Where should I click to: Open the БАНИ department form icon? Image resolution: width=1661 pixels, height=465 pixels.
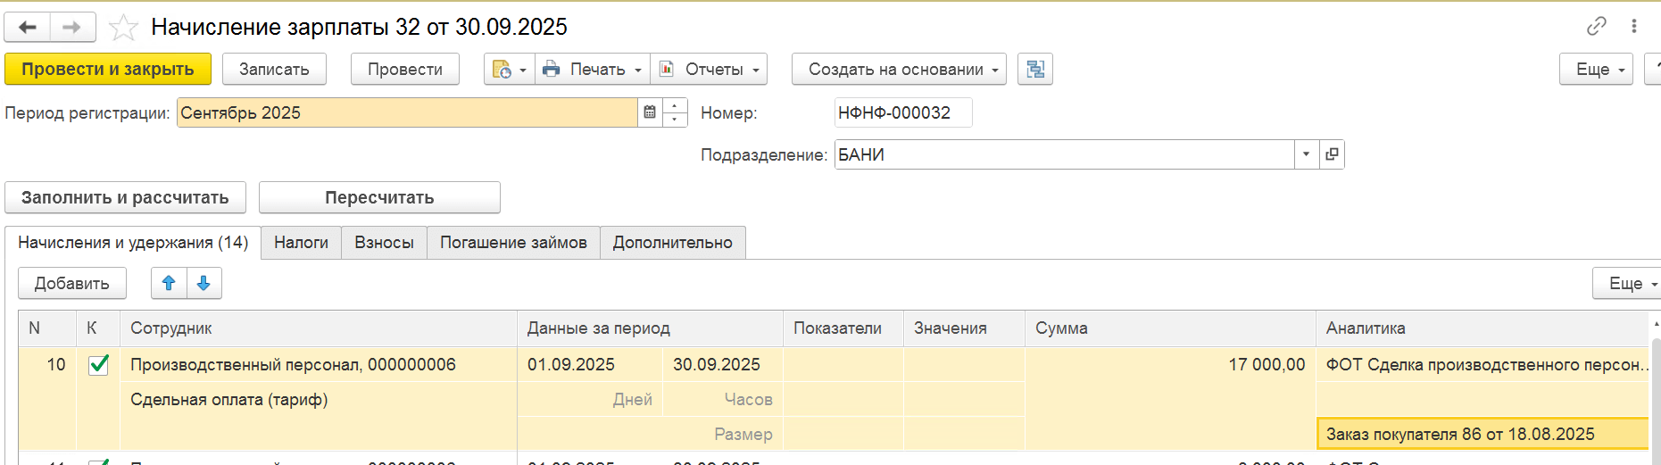tap(1332, 154)
